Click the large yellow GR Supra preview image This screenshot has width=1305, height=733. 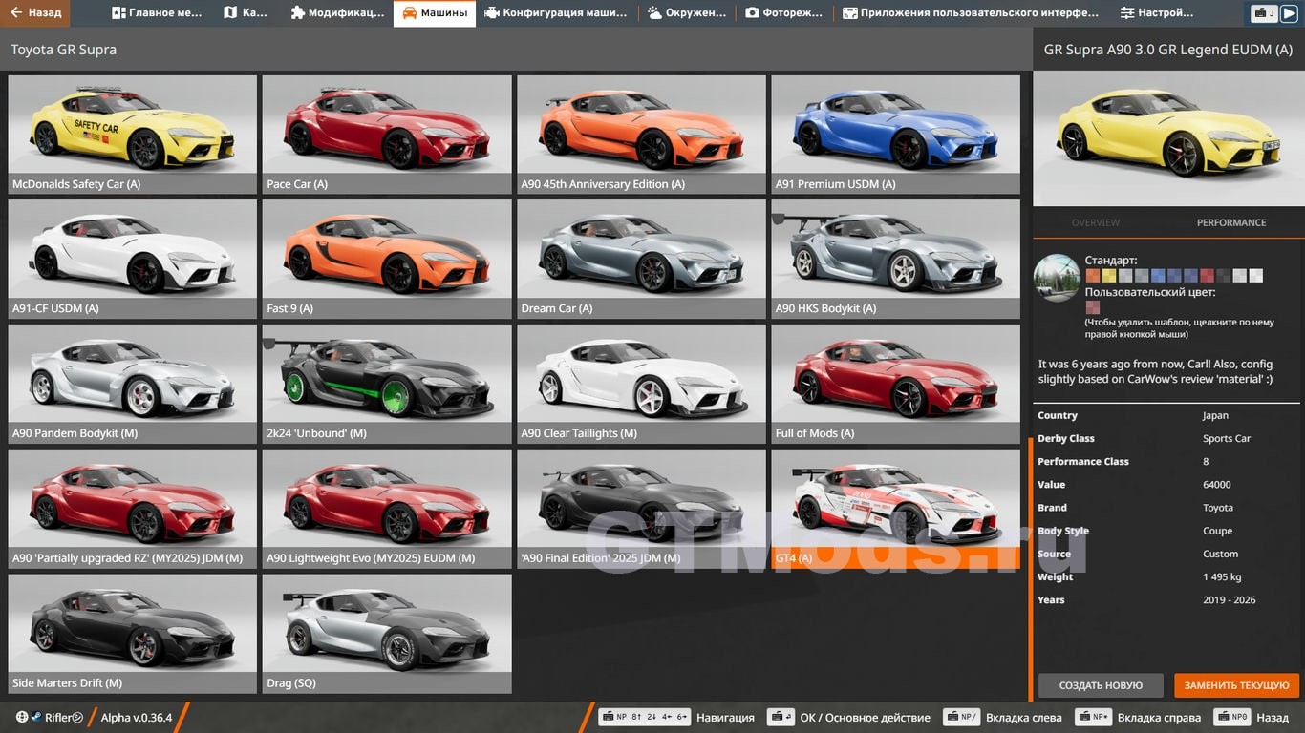[1168, 139]
